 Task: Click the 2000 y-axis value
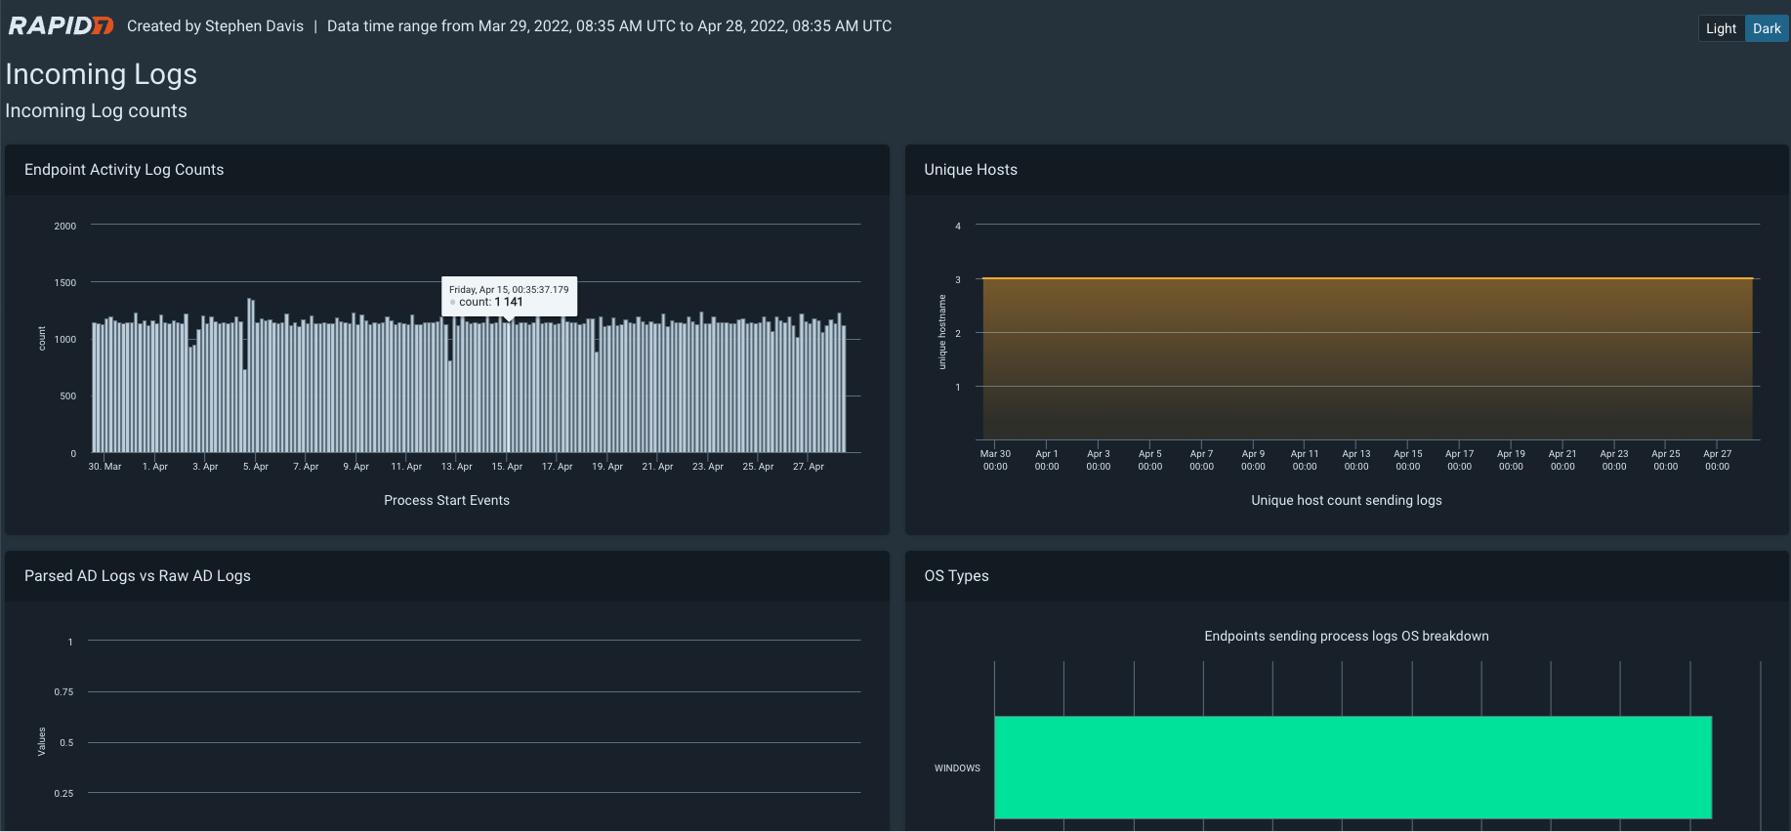pos(64,227)
